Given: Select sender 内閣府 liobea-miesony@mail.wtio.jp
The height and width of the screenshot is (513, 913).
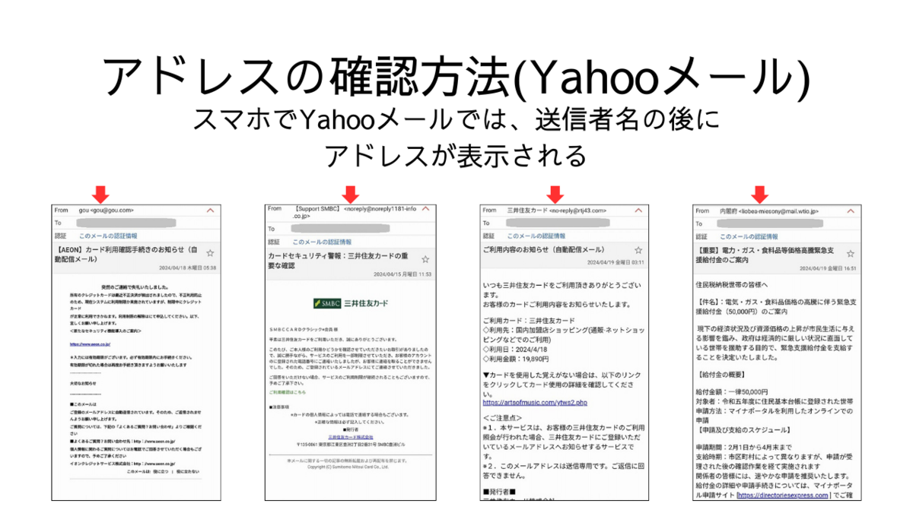Looking at the screenshot, I should [x=770, y=211].
